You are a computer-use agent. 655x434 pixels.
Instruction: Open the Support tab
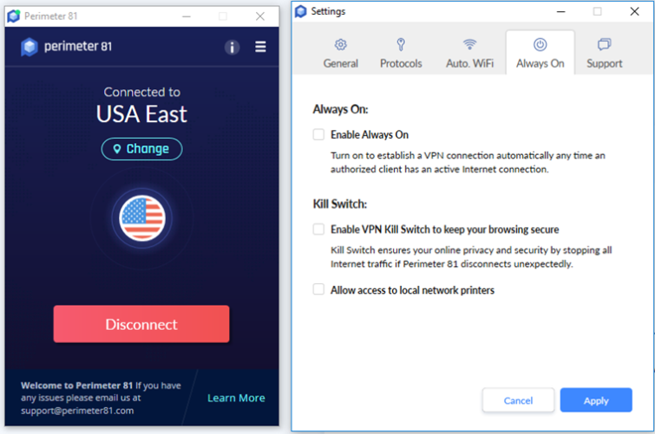[x=604, y=54]
